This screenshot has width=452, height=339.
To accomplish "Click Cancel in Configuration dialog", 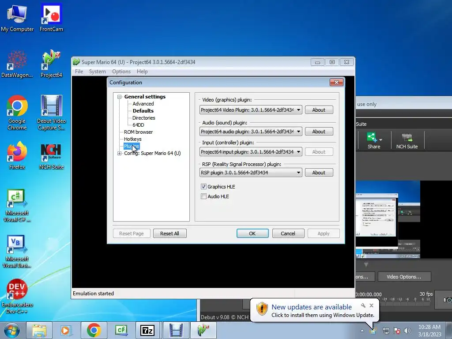I will (x=288, y=233).
